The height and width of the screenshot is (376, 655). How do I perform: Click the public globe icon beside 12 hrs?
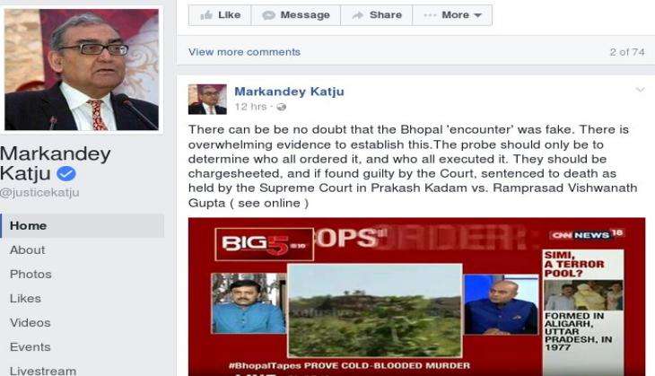(x=281, y=107)
